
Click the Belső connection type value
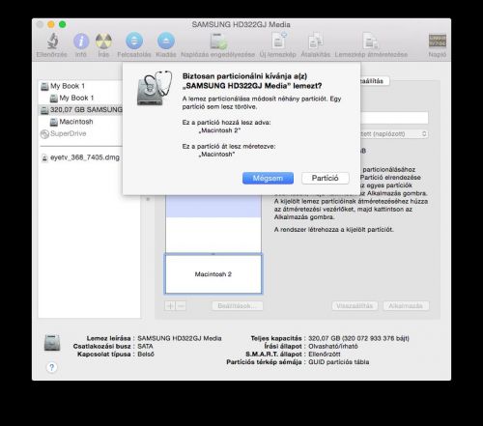click(x=146, y=354)
